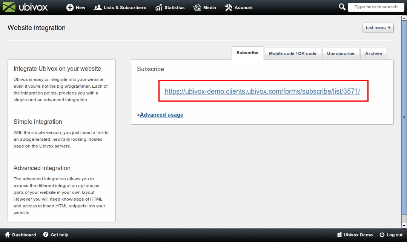Click the Log out power icon
407x242 pixels.
(382, 234)
